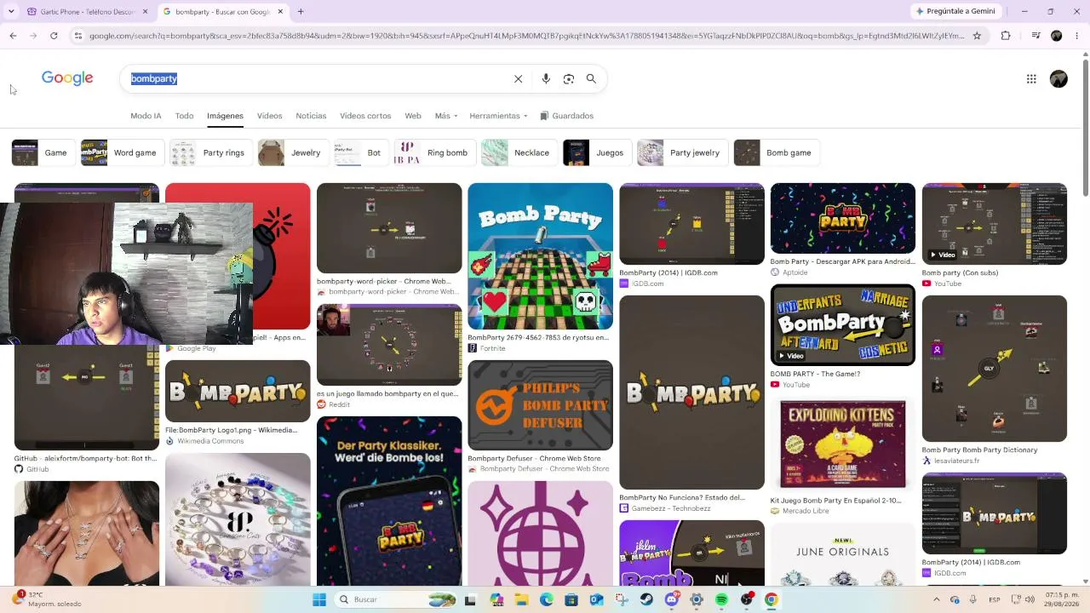View site information icon in address bar

click(78, 36)
